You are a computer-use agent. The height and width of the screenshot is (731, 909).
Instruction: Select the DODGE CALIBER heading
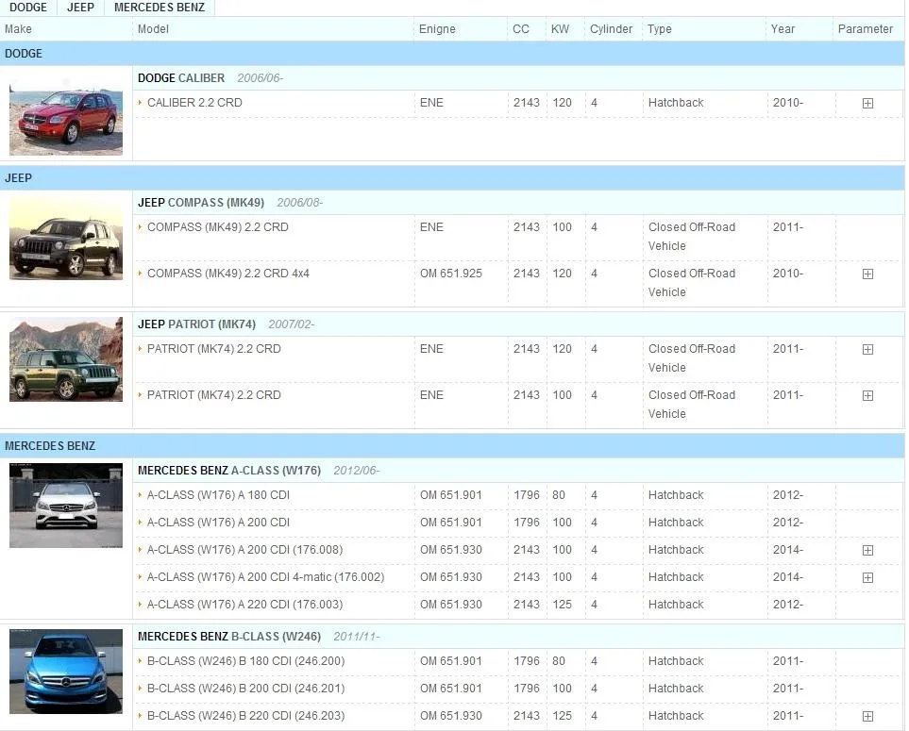[181, 78]
